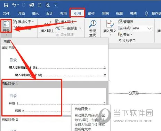Click the 管理源 button
The image size is (161, 131).
click(x=126, y=22)
